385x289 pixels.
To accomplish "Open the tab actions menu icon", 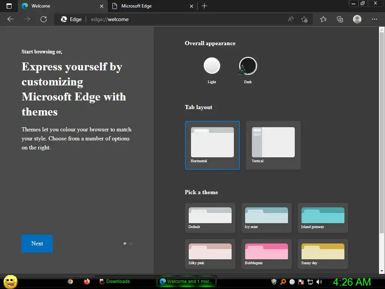I will tap(9, 6).
